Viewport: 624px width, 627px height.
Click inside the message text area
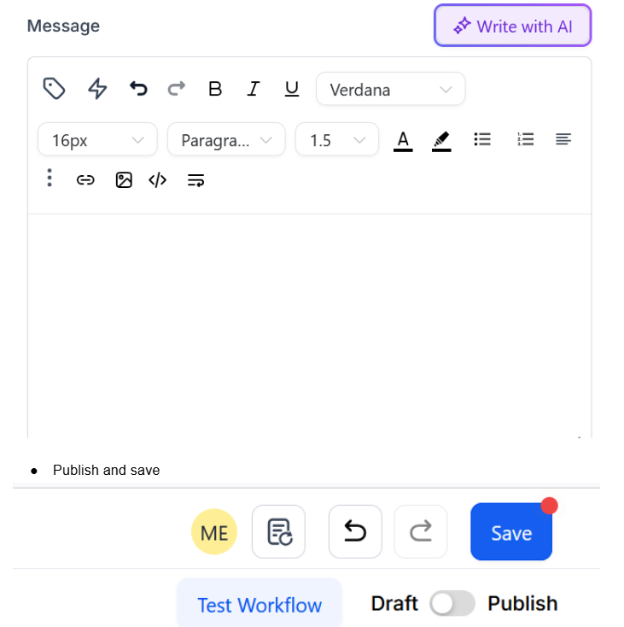[309, 325]
